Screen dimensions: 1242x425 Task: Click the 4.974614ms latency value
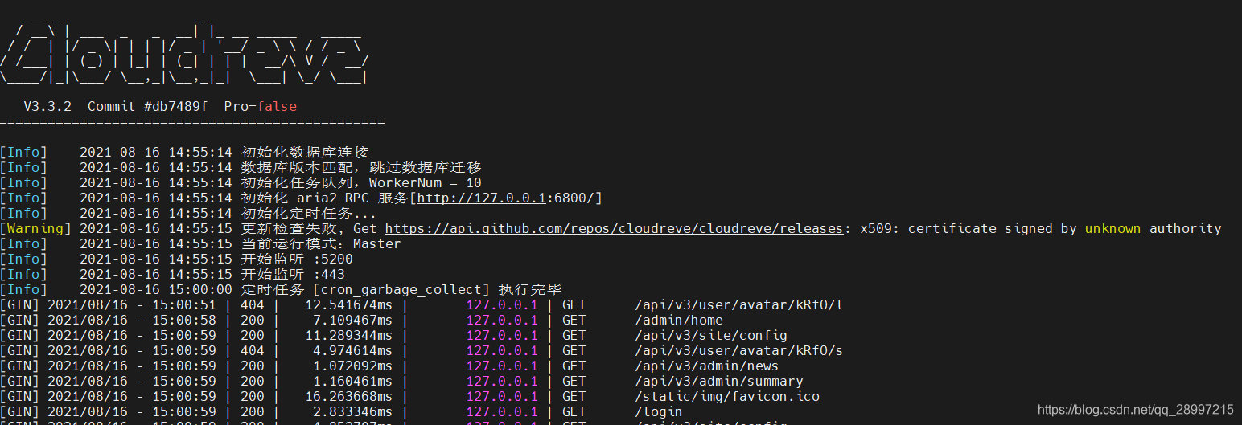click(x=353, y=351)
